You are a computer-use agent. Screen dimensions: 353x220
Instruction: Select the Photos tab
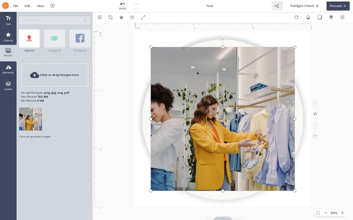(8, 53)
